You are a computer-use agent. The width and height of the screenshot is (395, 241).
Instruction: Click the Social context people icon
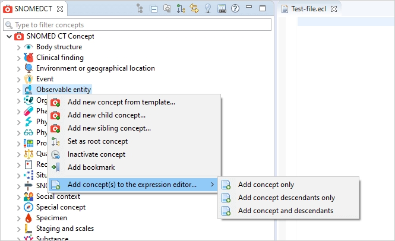click(x=29, y=196)
